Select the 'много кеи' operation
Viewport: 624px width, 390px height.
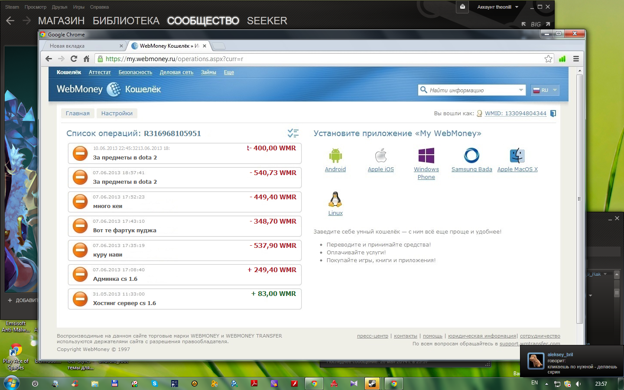(x=185, y=201)
